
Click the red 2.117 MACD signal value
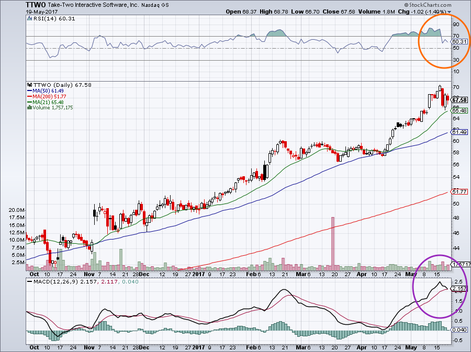pyautogui.click(x=109, y=282)
